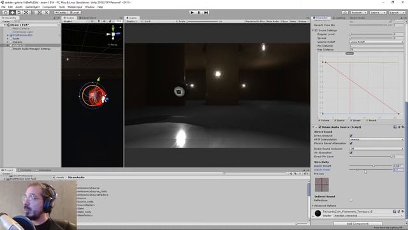Click Mute Audio in Game view
The image size is (408, 230).
click(x=272, y=21)
